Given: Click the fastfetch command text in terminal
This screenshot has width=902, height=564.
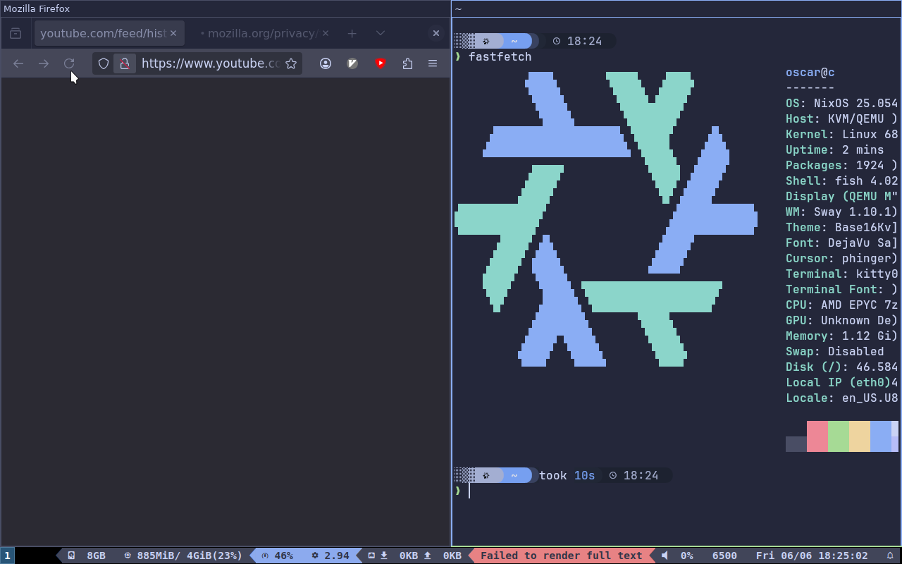Looking at the screenshot, I should (500, 56).
